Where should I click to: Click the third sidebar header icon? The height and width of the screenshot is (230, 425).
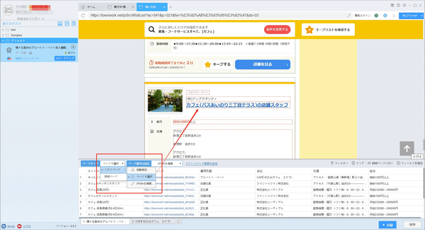coord(74,23)
